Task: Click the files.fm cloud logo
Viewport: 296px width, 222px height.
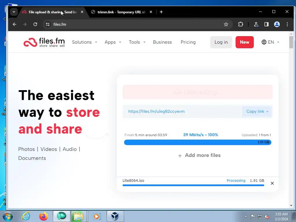Action: click(x=44, y=42)
